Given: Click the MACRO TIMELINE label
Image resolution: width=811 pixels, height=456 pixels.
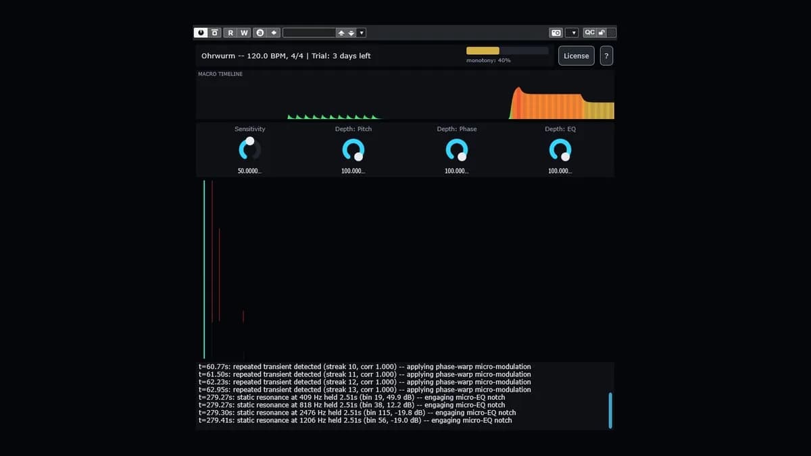Looking at the screenshot, I should point(220,74).
